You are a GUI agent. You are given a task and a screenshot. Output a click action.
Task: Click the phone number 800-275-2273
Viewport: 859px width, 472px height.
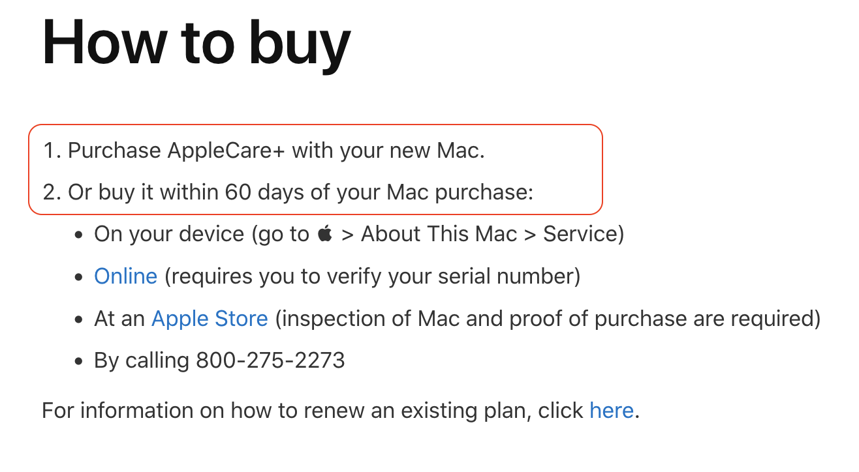pyautogui.click(x=270, y=361)
